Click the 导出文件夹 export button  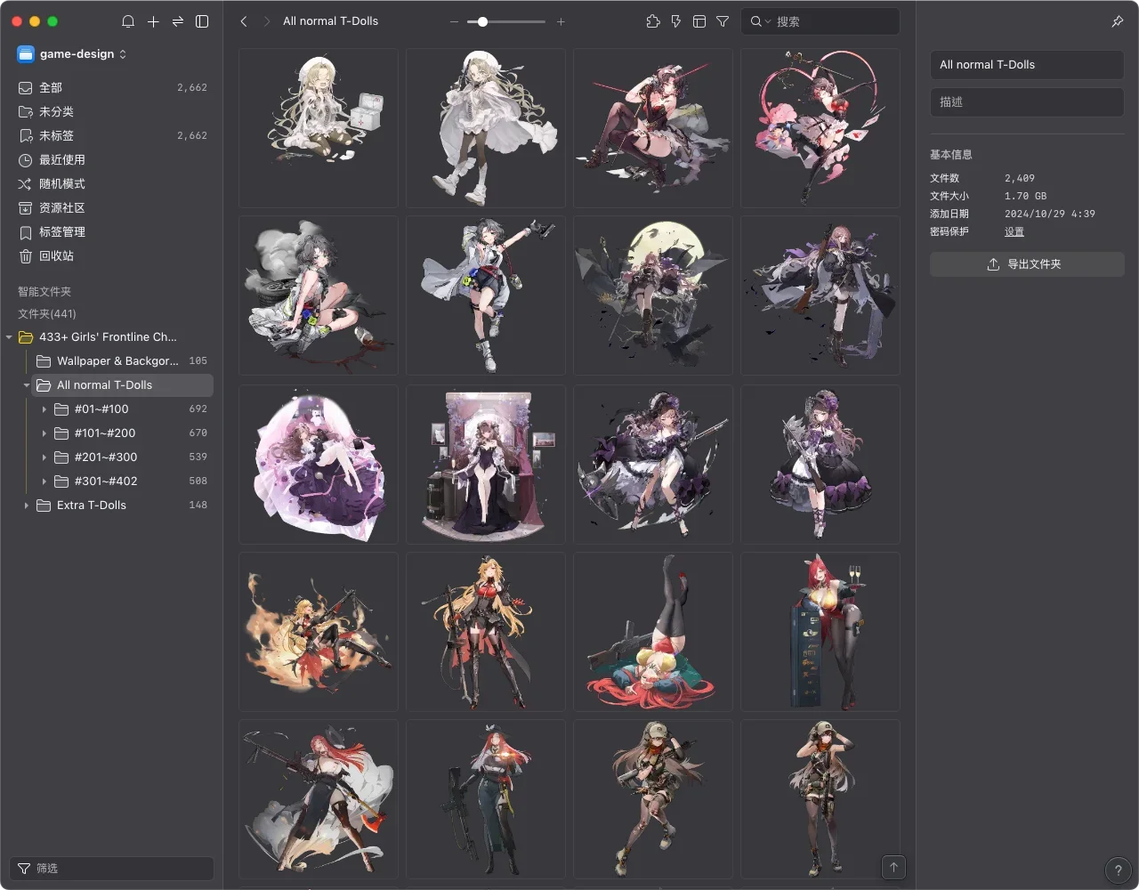(1027, 264)
